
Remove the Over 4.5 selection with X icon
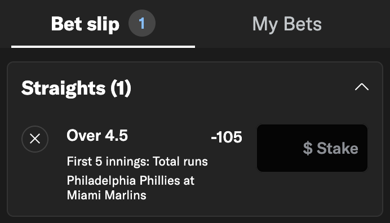click(35, 139)
